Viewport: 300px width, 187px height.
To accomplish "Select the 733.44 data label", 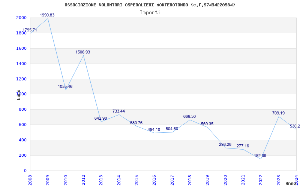I will [118, 111].
